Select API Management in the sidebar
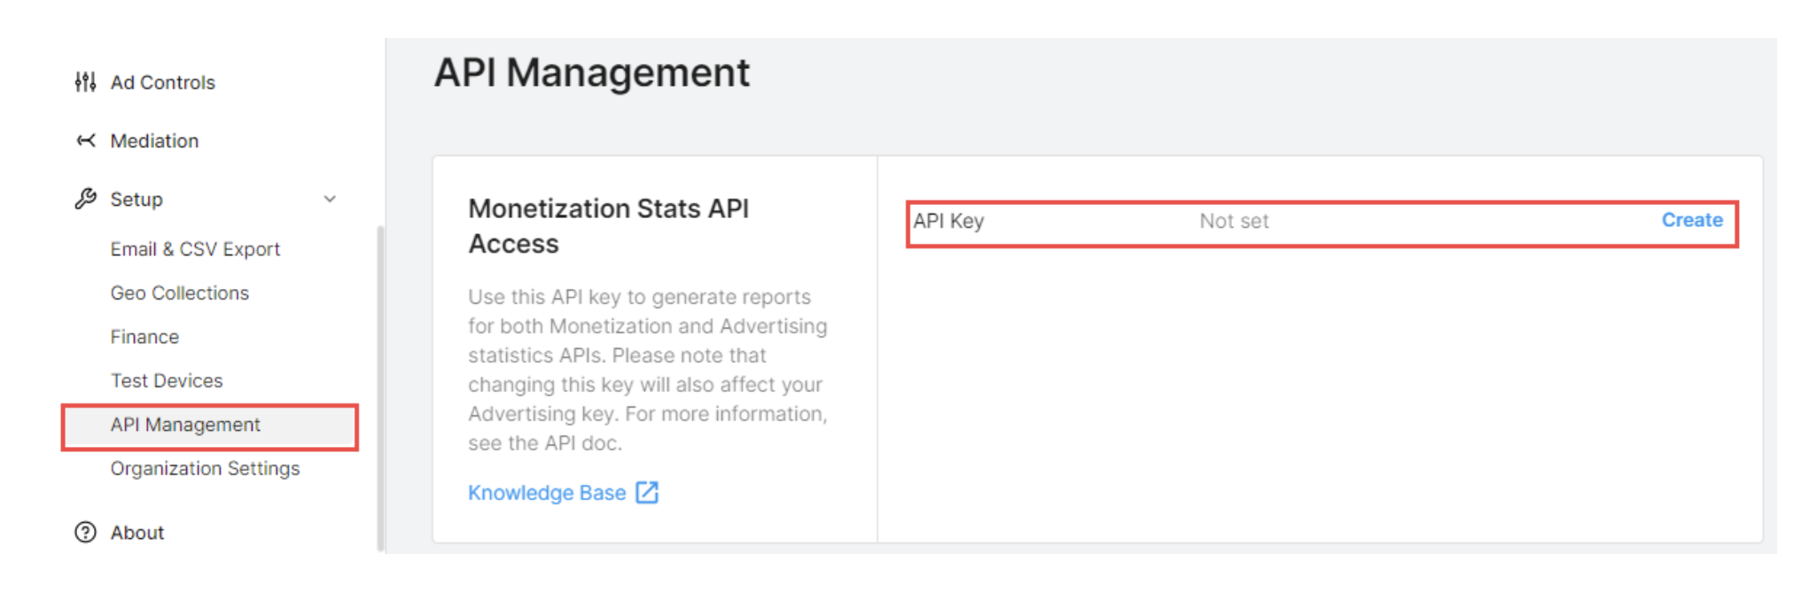This screenshot has height=594, width=1801. (185, 425)
